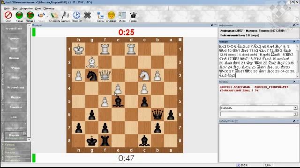The image size is (300, 168).
Task: Offer a draw with the handshake icon
Action: coord(41,15)
